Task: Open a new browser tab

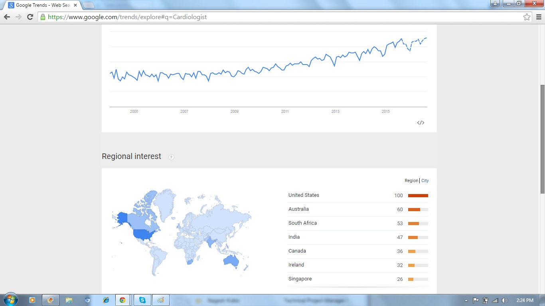Action: click(88, 5)
